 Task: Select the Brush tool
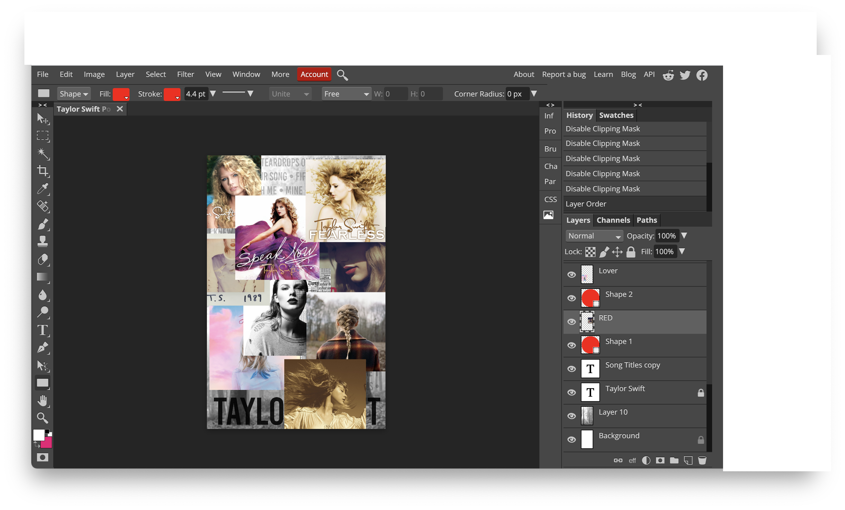coord(43,224)
